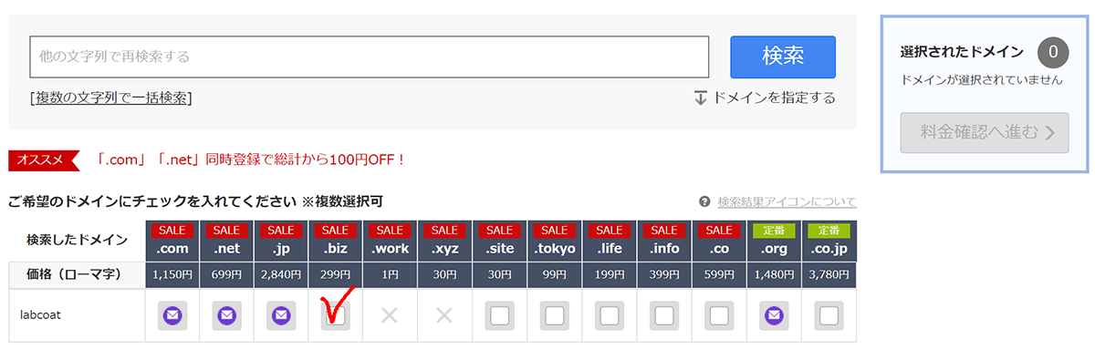Click the mail icon under .org
The width and height of the screenshot is (1095, 350).
pyautogui.click(x=774, y=316)
